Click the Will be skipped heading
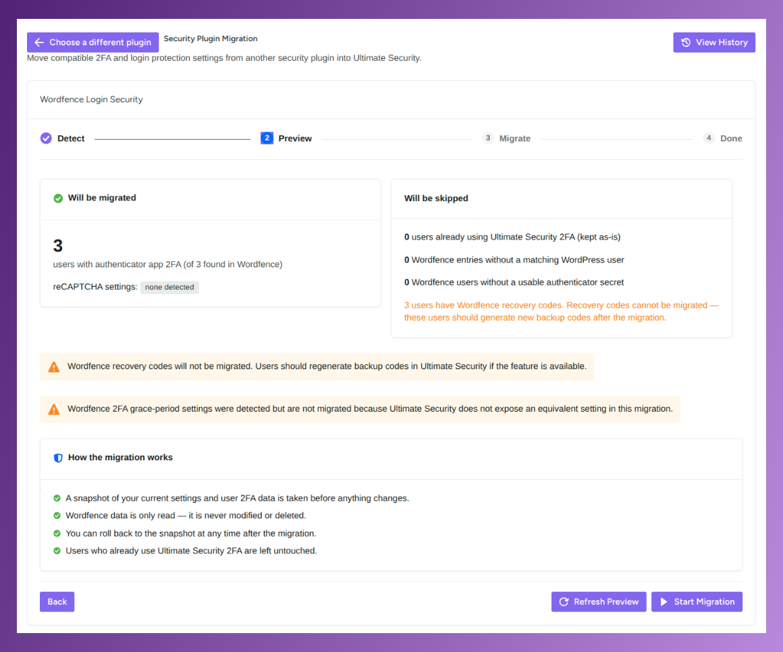This screenshot has height=652, width=783. click(436, 198)
